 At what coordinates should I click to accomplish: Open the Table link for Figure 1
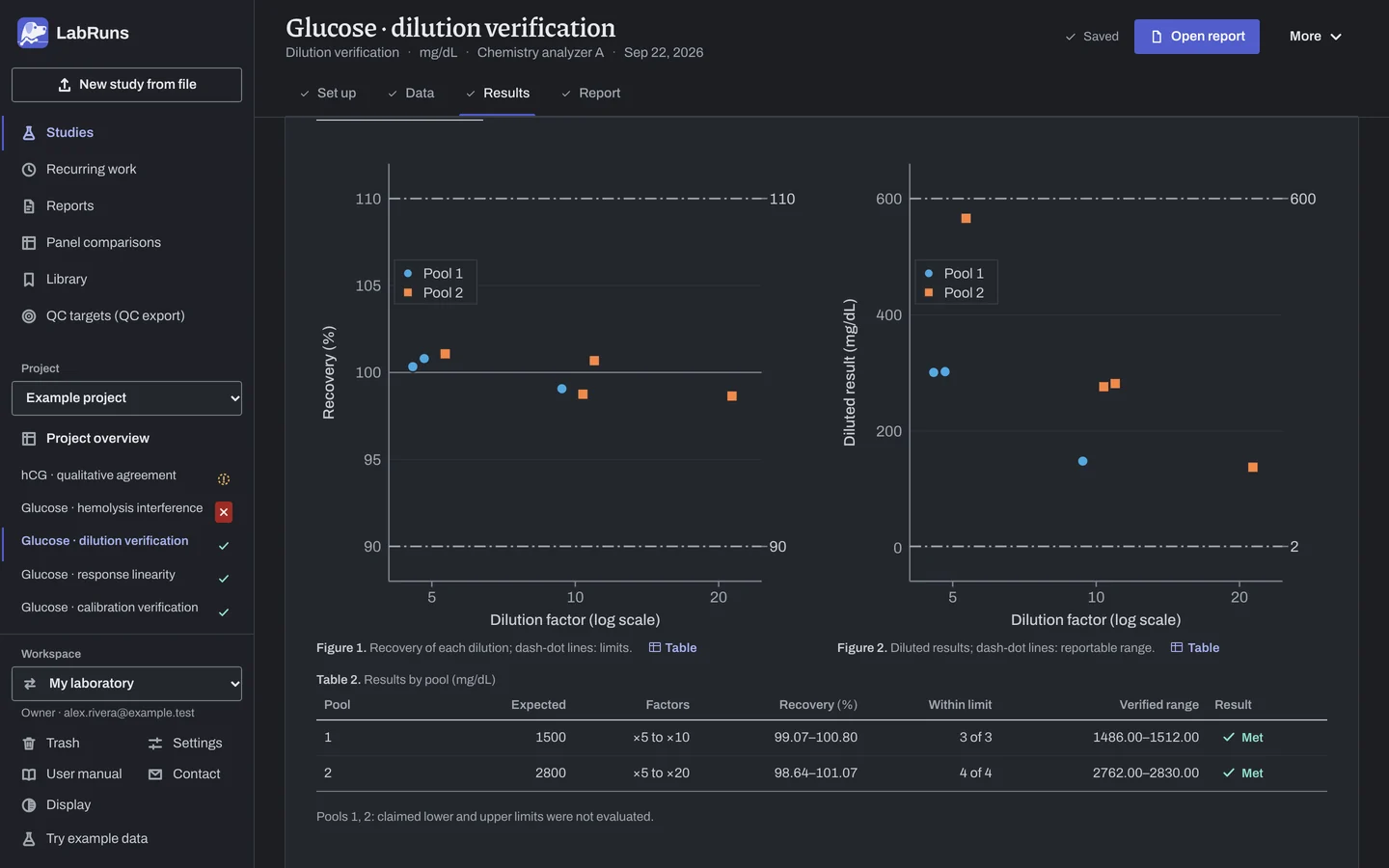click(672, 648)
